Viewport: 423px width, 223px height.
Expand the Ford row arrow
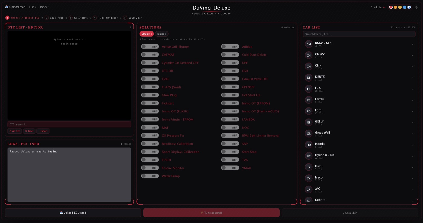[413, 112]
